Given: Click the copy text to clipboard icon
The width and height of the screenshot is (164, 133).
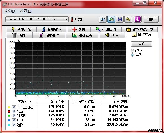Looking at the screenshot, I should coord(103,19).
